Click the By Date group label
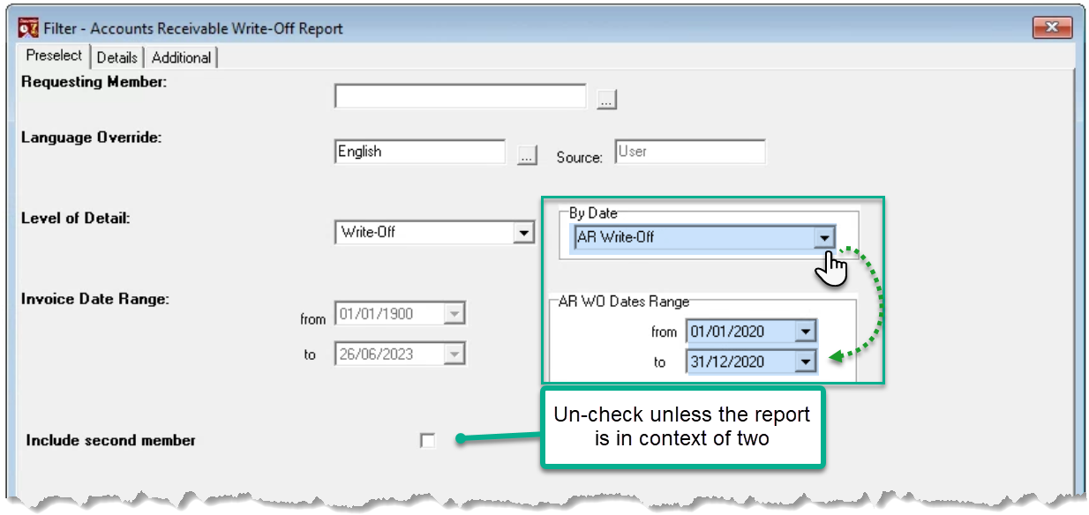Screen dimensions: 1089x515 point(594,213)
